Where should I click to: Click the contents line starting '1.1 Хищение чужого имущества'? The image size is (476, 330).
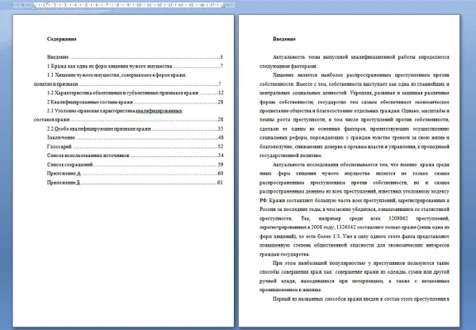[117, 74]
